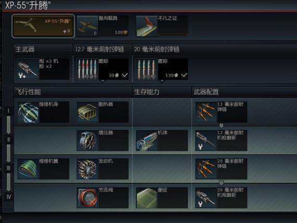Select the 节流阀 throttle valve icon
This screenshot has height=223, width=297.
coord(88,198)
